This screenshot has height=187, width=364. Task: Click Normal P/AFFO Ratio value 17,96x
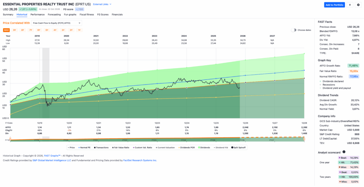[353, 76]
